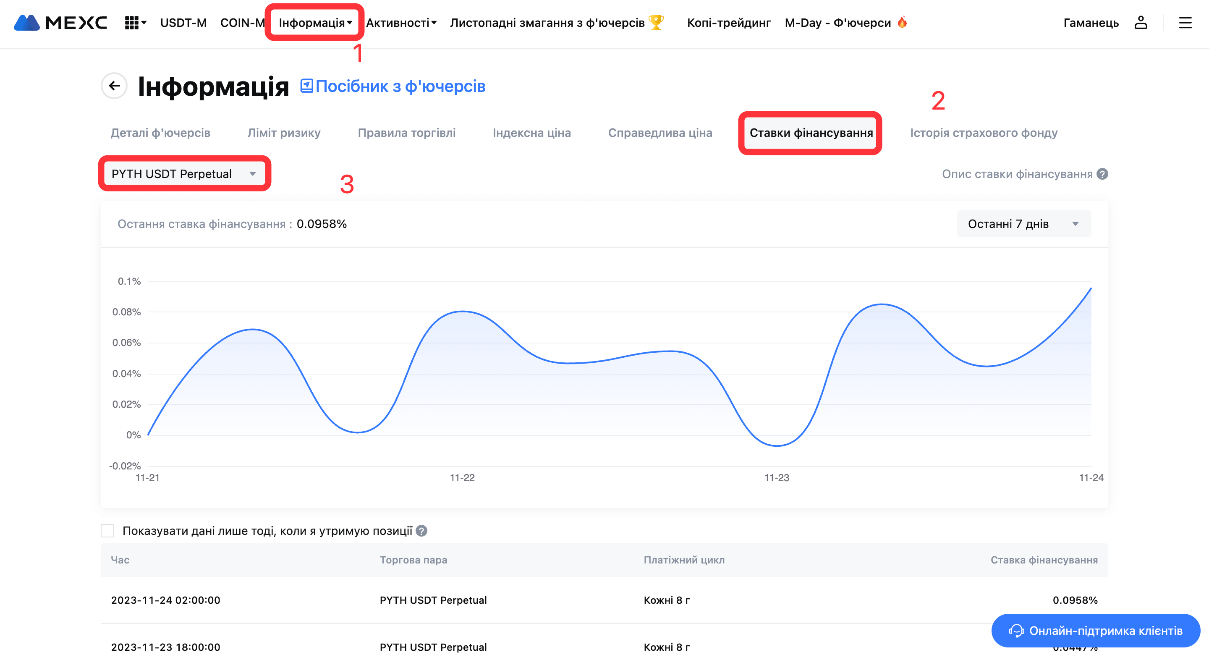Click the chart peak at 11-24

pyautogui.click(x=1090, y=288)
